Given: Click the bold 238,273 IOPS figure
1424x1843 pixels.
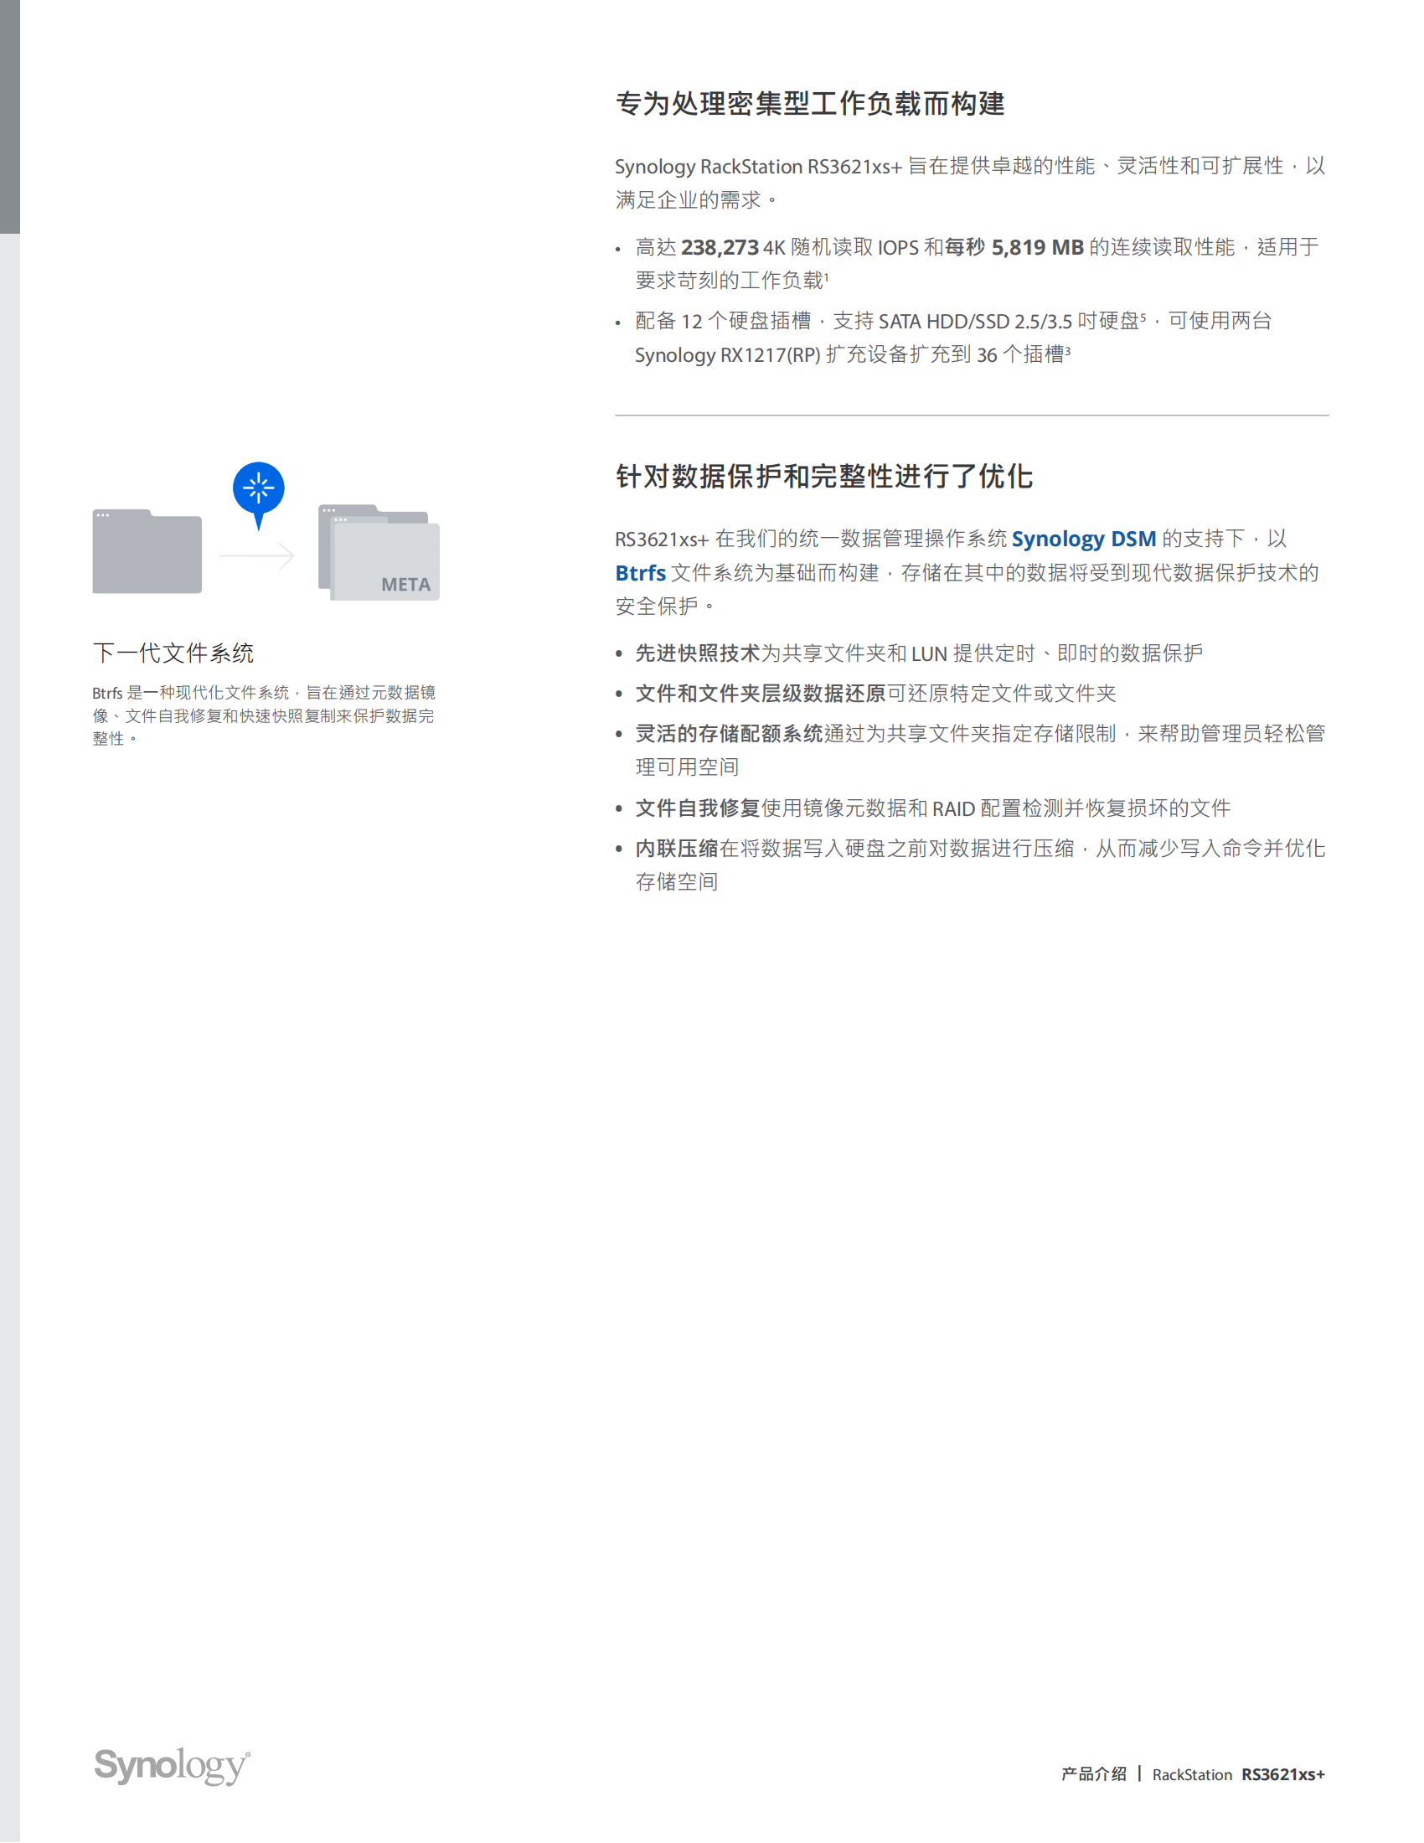Looking at the screenshot, I should (720, 247).
